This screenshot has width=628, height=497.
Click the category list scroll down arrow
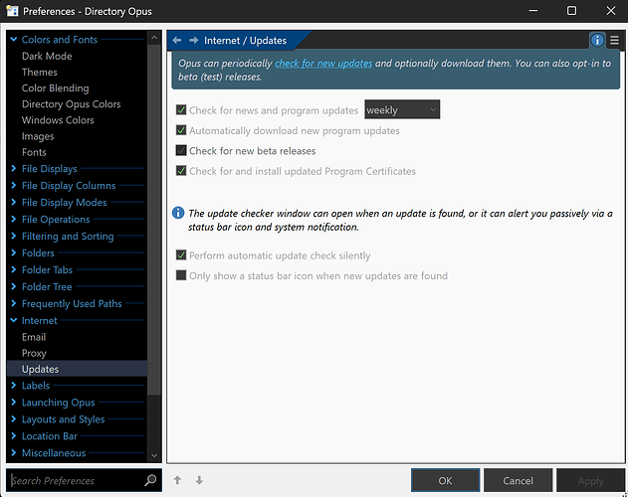154,455
